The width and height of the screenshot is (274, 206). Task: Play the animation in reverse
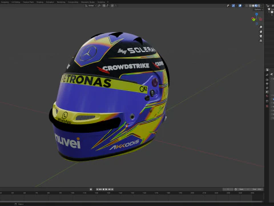click(103, 189)
